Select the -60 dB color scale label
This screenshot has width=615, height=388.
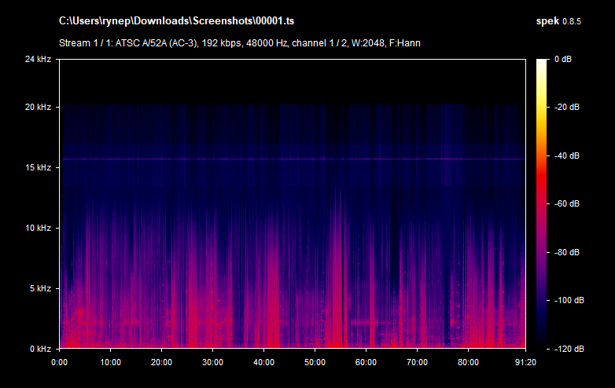[x=567, y=204]
